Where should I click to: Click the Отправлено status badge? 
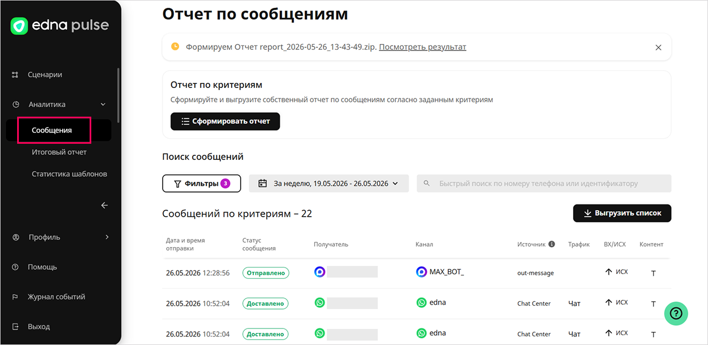265,273
